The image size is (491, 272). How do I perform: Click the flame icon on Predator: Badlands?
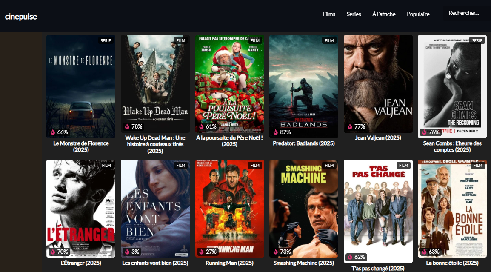[x=276, y=132]
